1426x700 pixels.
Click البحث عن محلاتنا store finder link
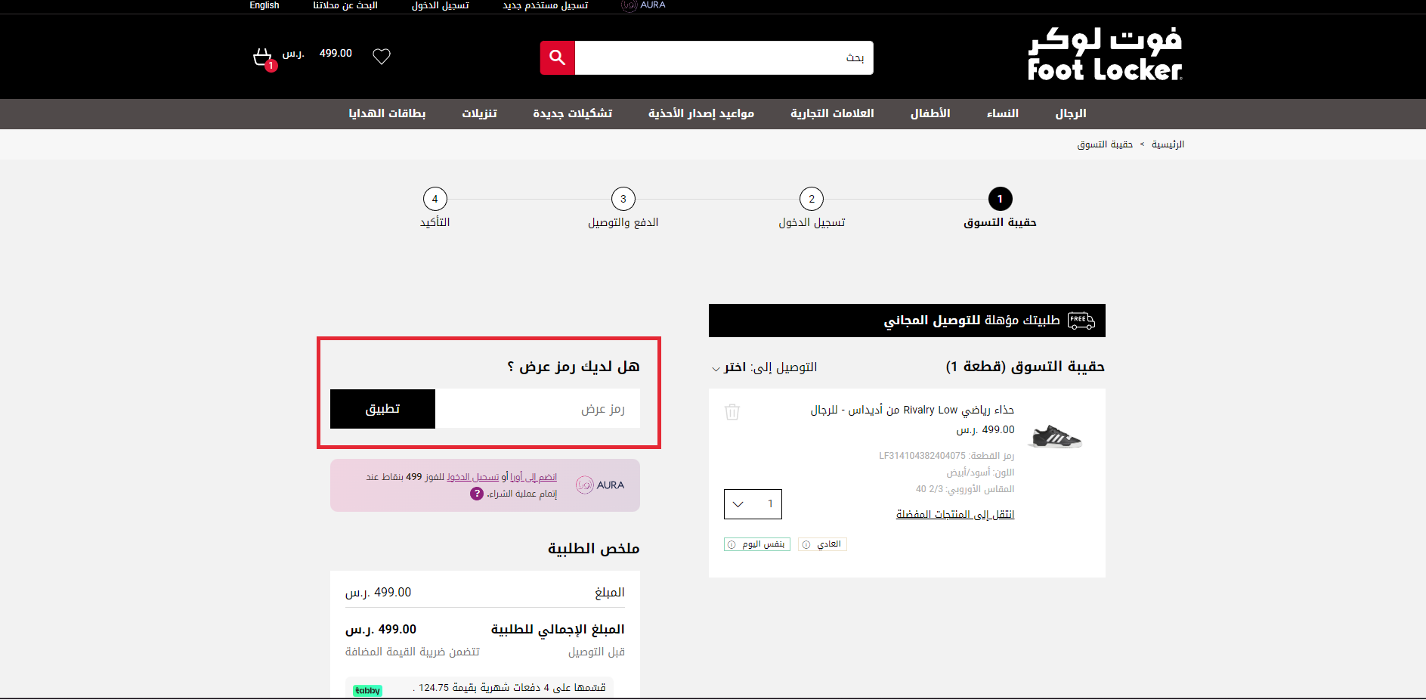tap(345, 5)
